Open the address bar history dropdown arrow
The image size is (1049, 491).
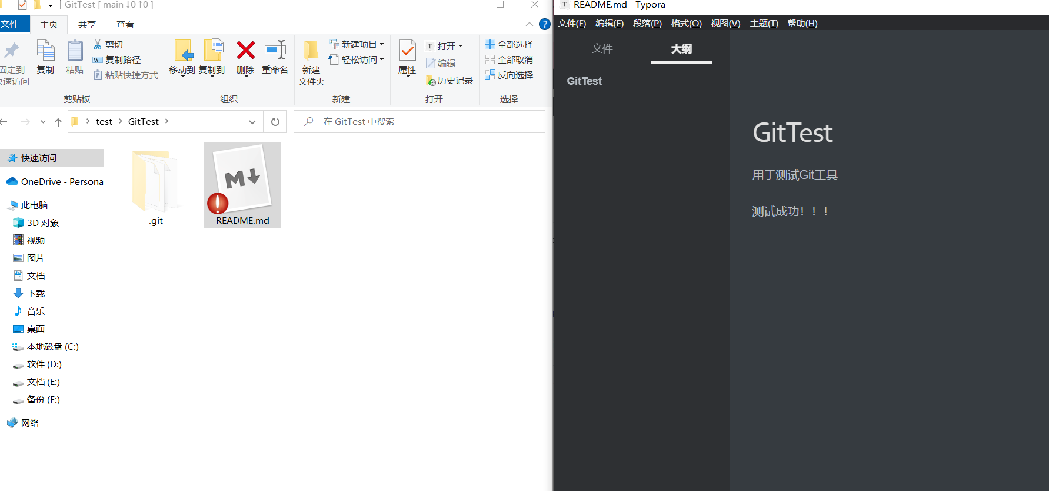[252, 122]
